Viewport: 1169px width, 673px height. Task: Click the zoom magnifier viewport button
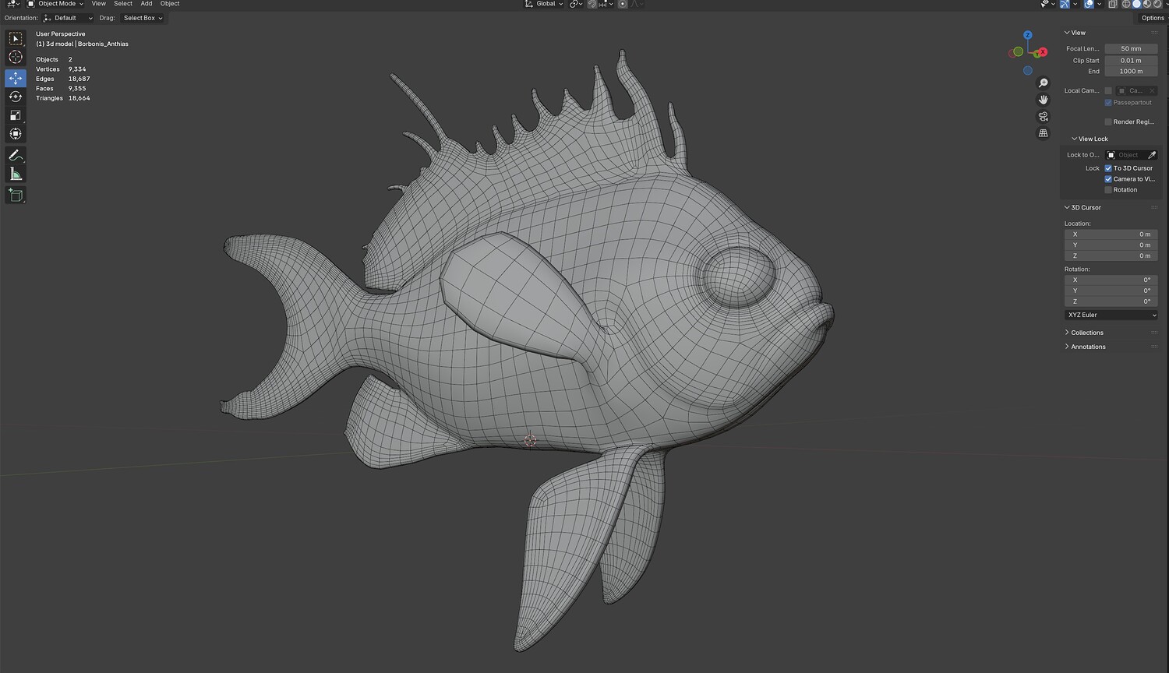[1043, 83]
